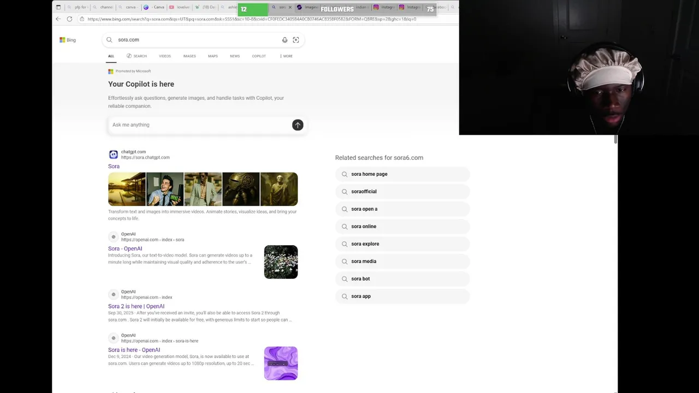Click the Bing logo
Image resolution: width=699 pixels, height=393 pixels.
68,40
